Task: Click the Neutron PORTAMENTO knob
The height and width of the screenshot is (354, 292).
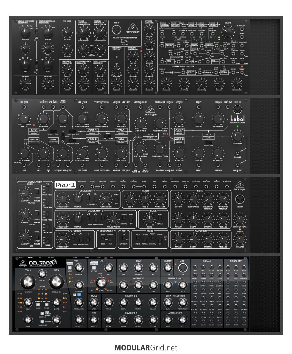Action: [x=183, y=303]
